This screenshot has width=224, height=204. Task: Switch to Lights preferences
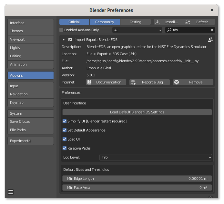tap(31, 48)
